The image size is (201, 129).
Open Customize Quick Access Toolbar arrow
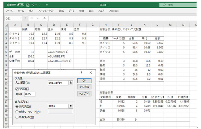tap(47, 5)
